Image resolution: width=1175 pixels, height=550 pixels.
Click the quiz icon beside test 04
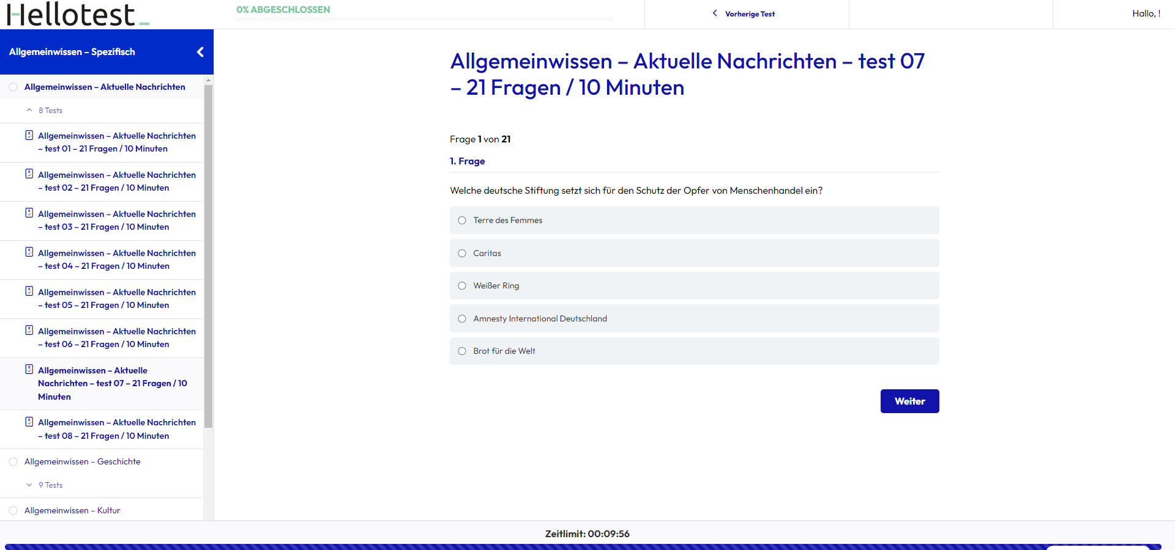(29, 252)
